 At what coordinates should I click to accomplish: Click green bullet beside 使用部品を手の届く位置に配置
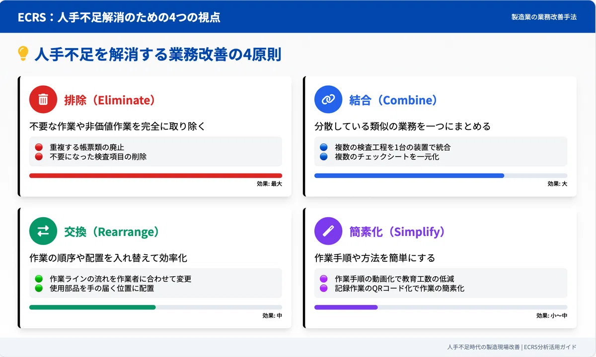[x=39, y=288]
